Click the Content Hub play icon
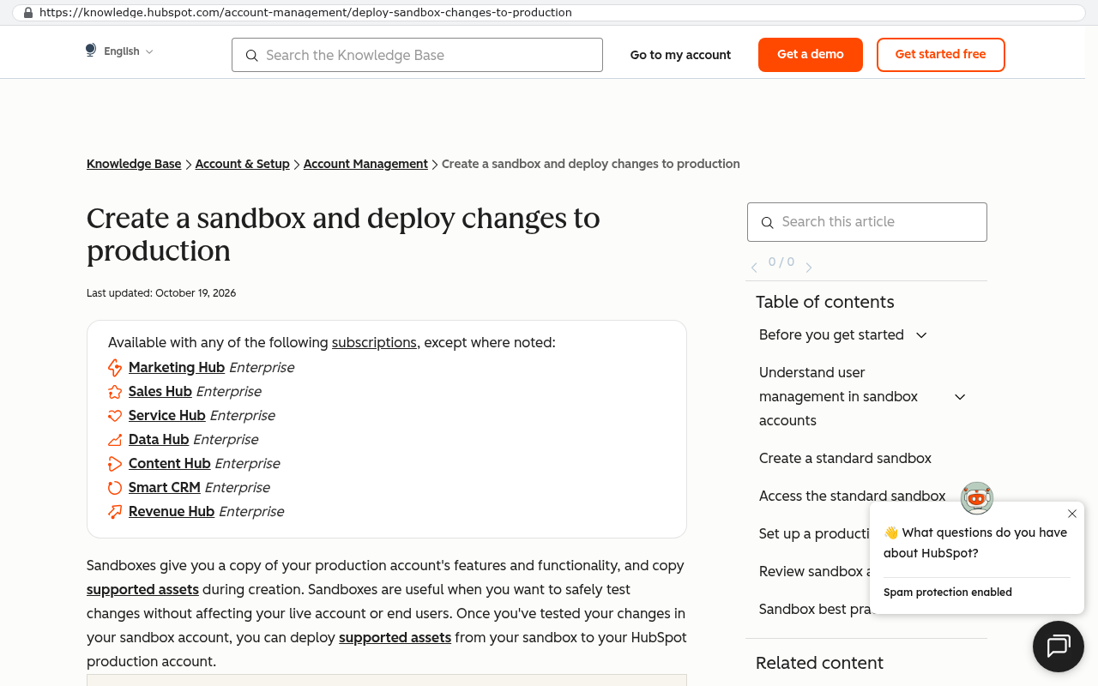Image resolution: width=1098 pixels, height=686 pixels. pyautogui.click(x=115, y=464)
